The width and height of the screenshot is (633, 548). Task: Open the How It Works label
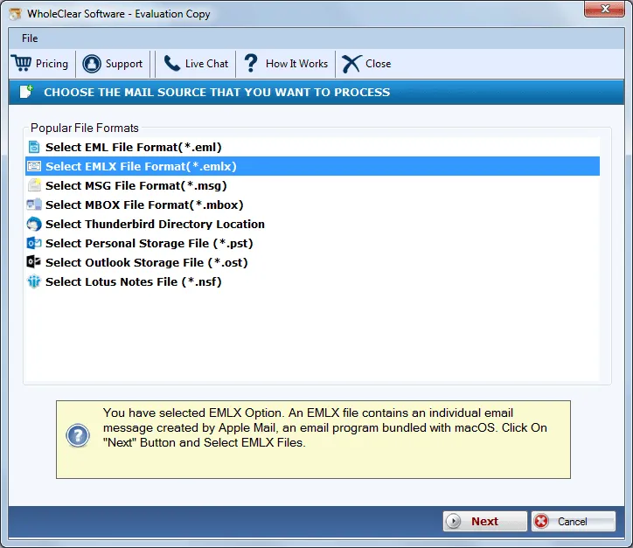click(x=296, y=64)
